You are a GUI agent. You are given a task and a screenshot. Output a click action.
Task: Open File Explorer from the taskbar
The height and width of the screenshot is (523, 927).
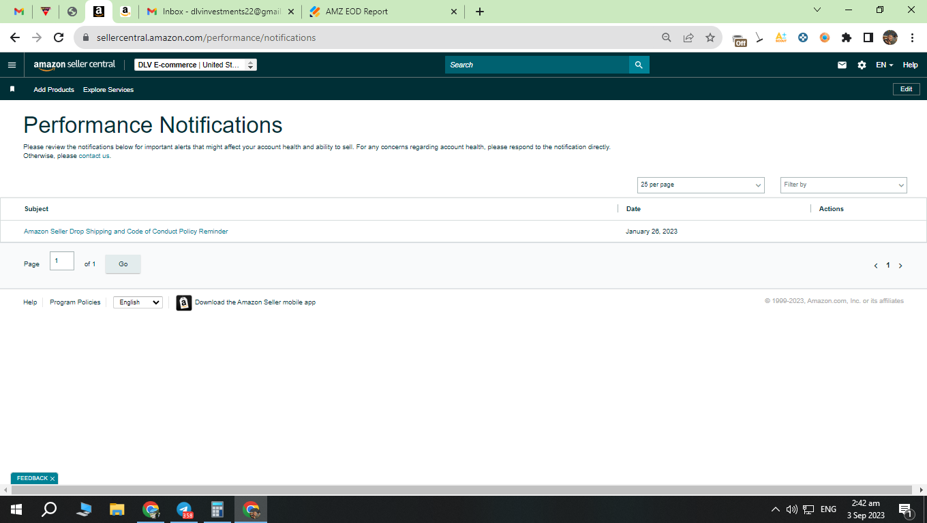pyautogui.click(x=117, y=509)
